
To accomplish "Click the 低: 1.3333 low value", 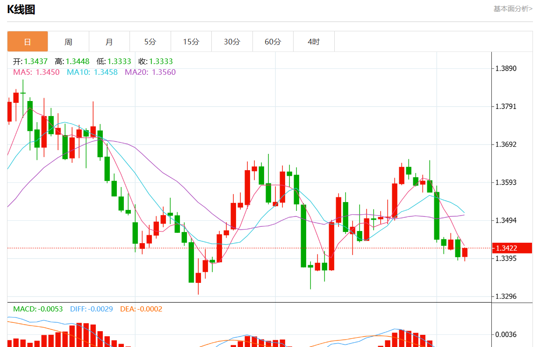I will (x=114, y=61).
